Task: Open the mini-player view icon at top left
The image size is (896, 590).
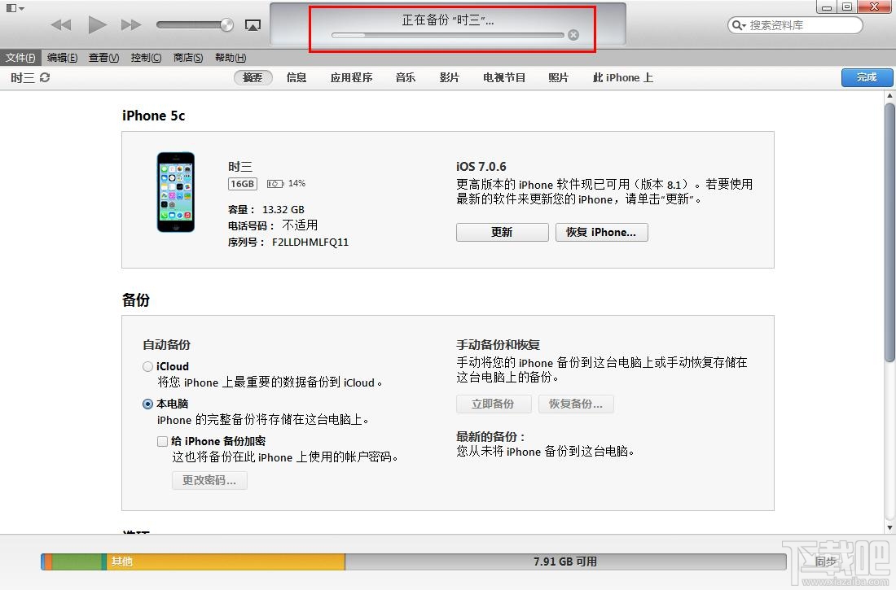Action: click(x=11, y=7)
